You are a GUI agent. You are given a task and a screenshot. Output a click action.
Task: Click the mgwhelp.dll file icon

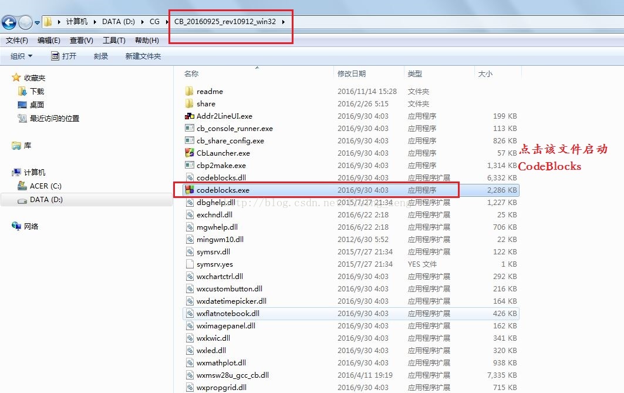tap(190, 227)
